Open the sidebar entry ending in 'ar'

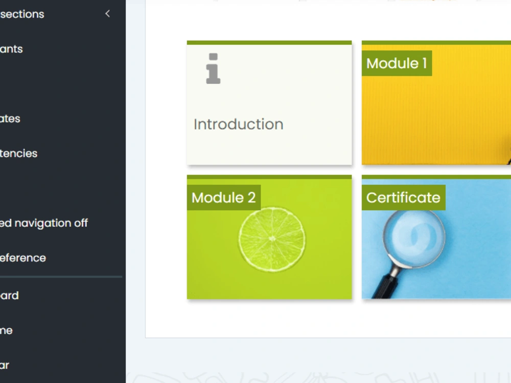(x=5, y=365)
